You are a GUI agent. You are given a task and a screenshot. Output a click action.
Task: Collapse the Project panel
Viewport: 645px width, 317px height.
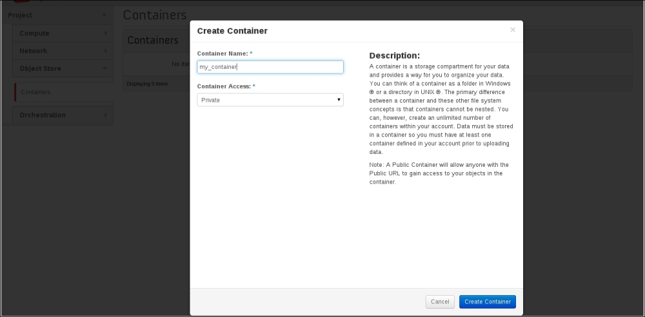click(57, 15)
